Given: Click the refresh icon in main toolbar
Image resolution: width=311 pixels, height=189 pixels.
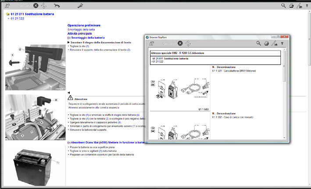Looking at the screenshot, I should 44,6.
